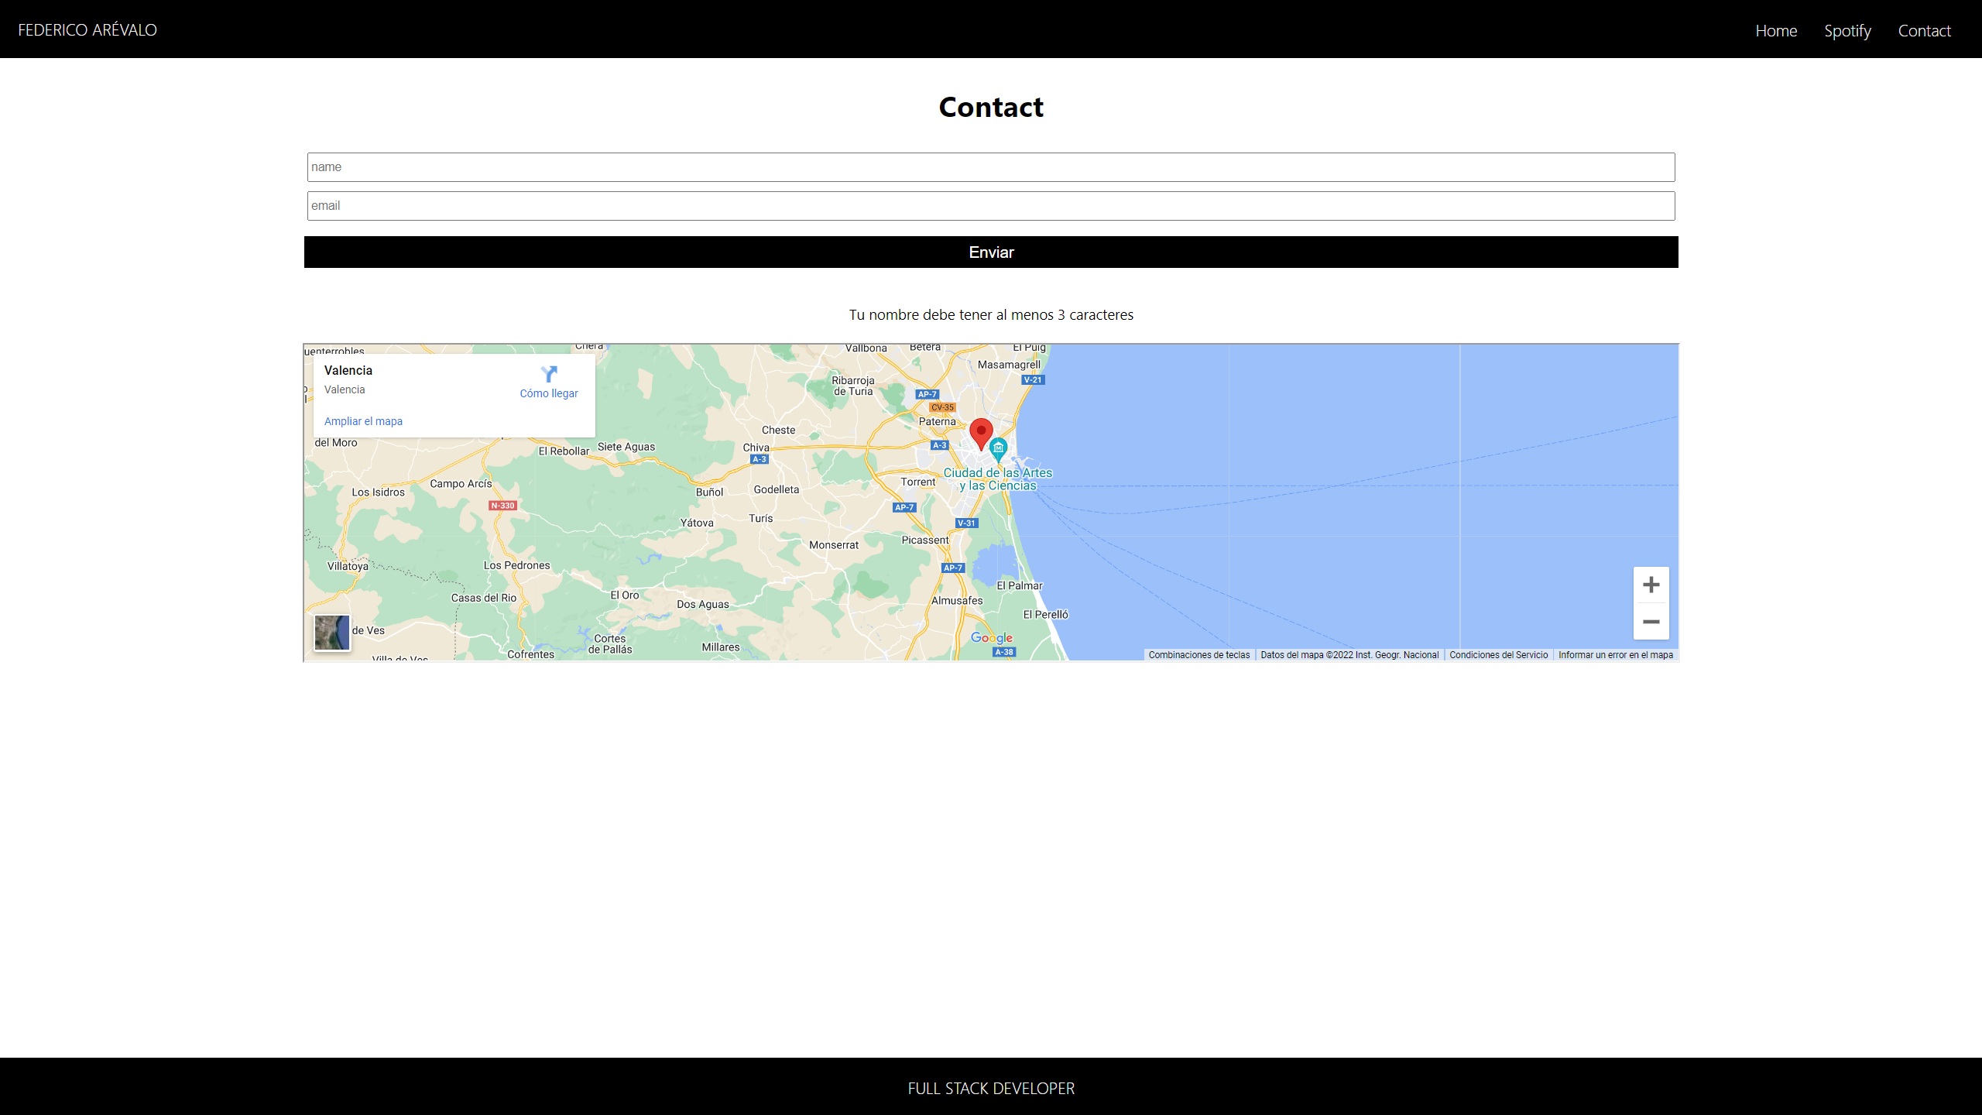Select the museum icon near Ciudad de las Artes
The height and width of the screenshot is (1115, 1982).
click(999, 447)
